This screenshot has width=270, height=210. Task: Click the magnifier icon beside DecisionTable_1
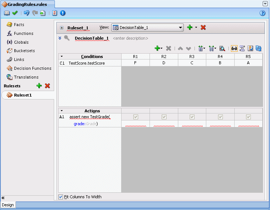[x=67, y=38]
